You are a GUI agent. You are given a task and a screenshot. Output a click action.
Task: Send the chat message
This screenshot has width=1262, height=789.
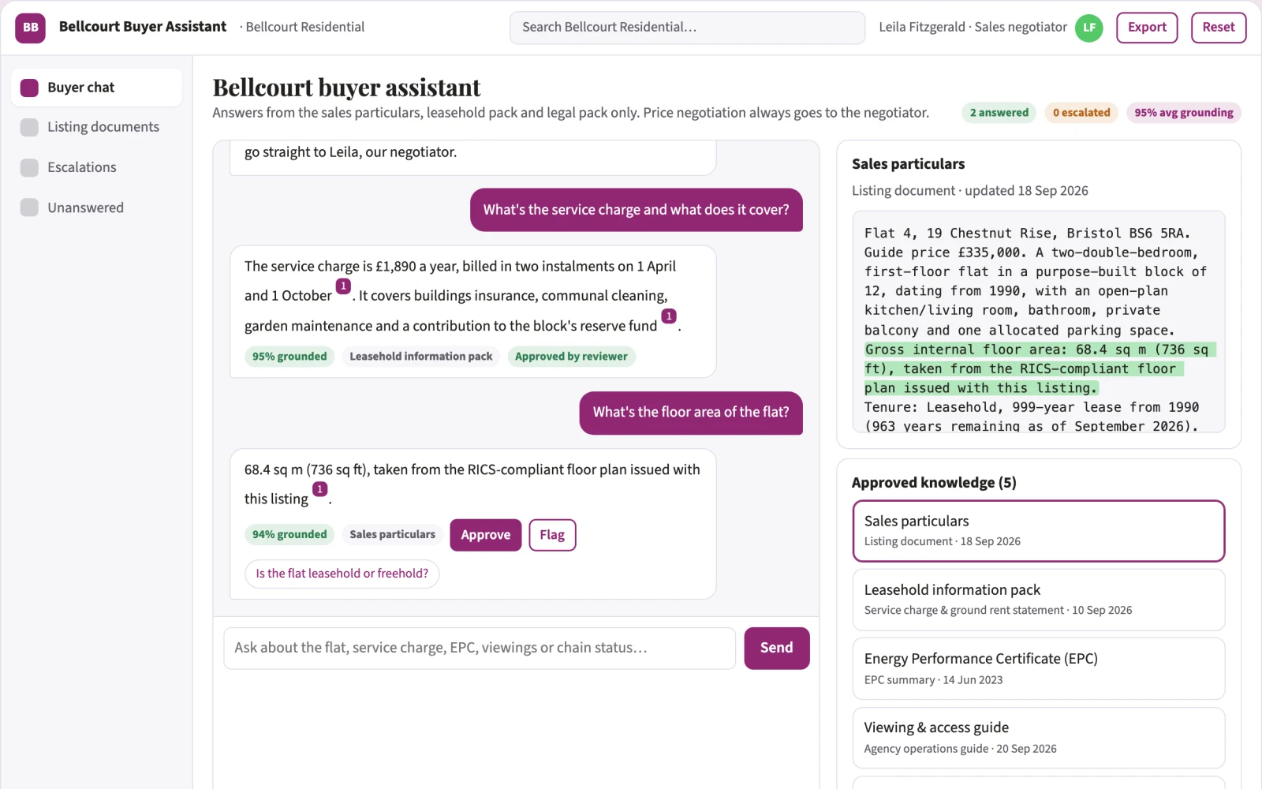(777, 649)
